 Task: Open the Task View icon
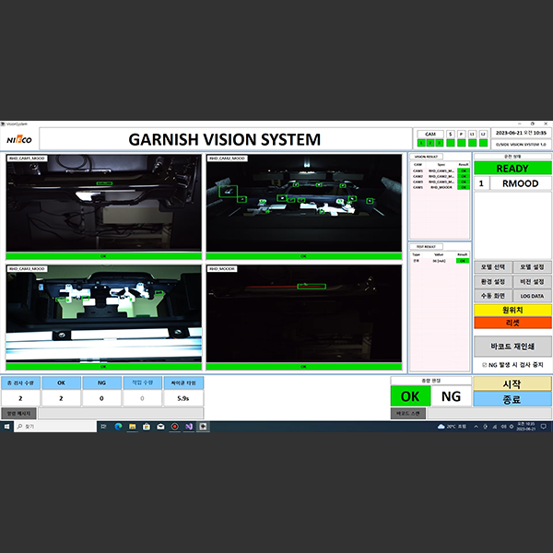coord(101,427)
